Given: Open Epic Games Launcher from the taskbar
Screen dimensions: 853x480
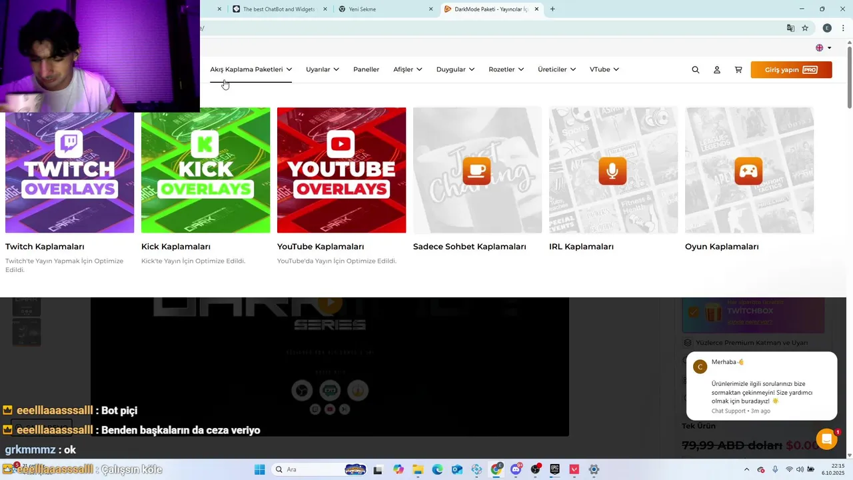Looking at the screenshot, I should point(554,469).
